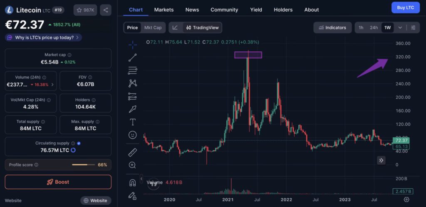
Task: Click the Profile score progress bar
Action: [84, 165]
